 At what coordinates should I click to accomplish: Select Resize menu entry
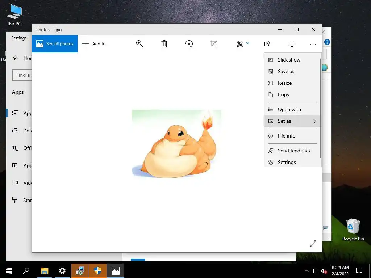pos(292,83)
